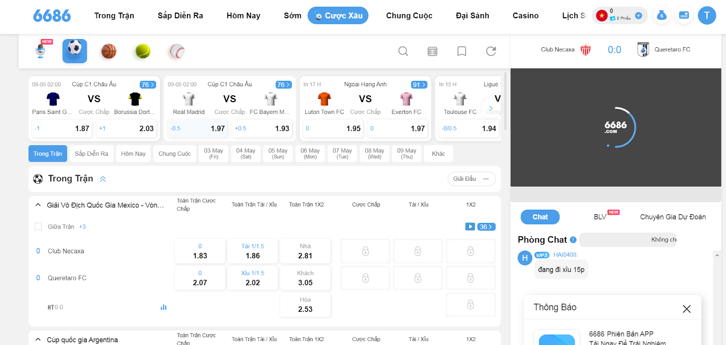The height and width of the screenshot is (345, 726).
Task: Click the Queretaro FC team crest
Action: tap(643, 49)
